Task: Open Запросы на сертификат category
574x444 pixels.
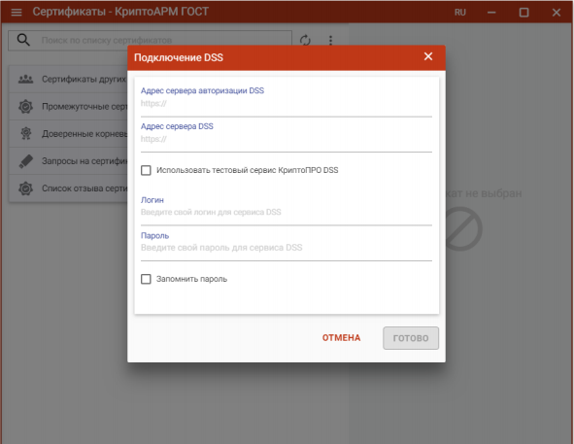Action: [x=68, y=161]
